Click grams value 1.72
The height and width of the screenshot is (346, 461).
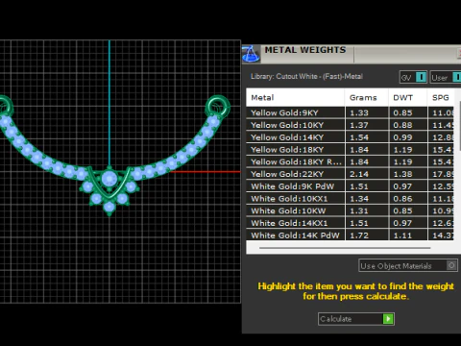click(x=359, y=235)
